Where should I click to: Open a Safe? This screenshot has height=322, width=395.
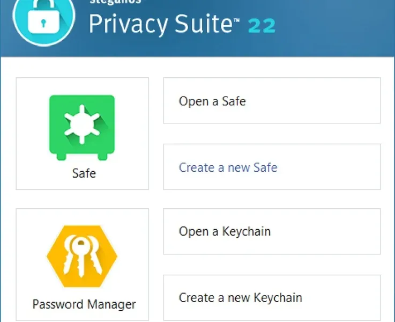click(x=272, y=101)
